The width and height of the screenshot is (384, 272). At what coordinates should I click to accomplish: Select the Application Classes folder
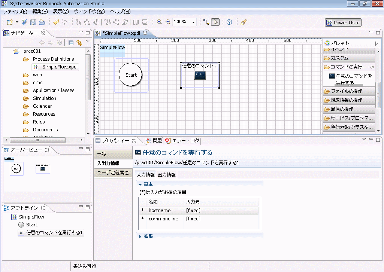54,90
